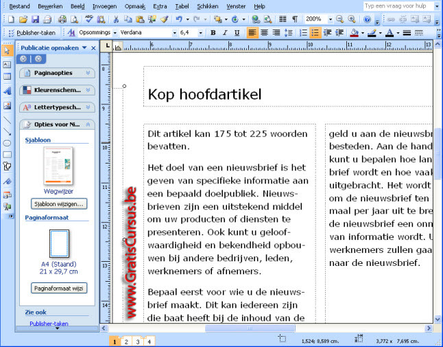Run the spelling check
This screenshot has width=443, height=347.
pyautogui.click(x=89, y=19)
